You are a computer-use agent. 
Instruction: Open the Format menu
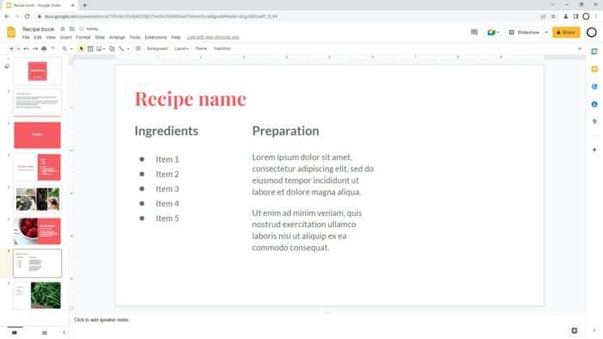(83, 38)
